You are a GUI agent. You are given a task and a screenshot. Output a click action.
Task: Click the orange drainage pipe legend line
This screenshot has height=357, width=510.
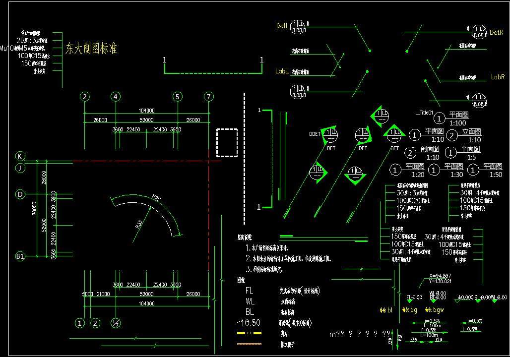point(250,344)
